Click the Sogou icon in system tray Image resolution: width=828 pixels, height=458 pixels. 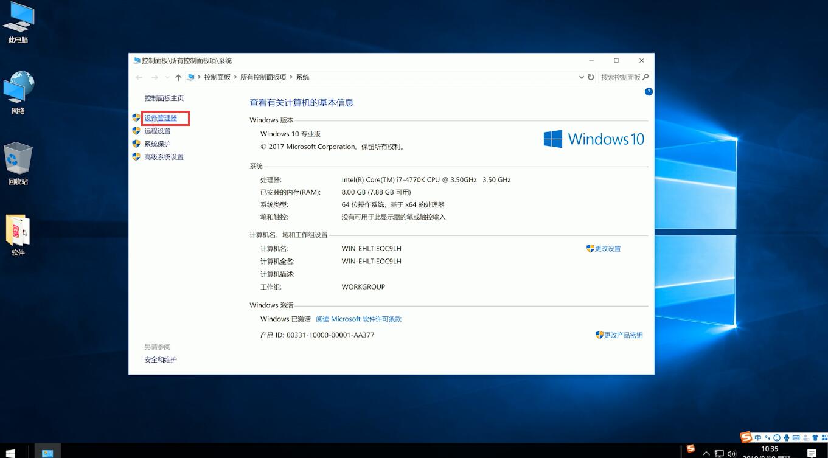[x=691, y=449]
